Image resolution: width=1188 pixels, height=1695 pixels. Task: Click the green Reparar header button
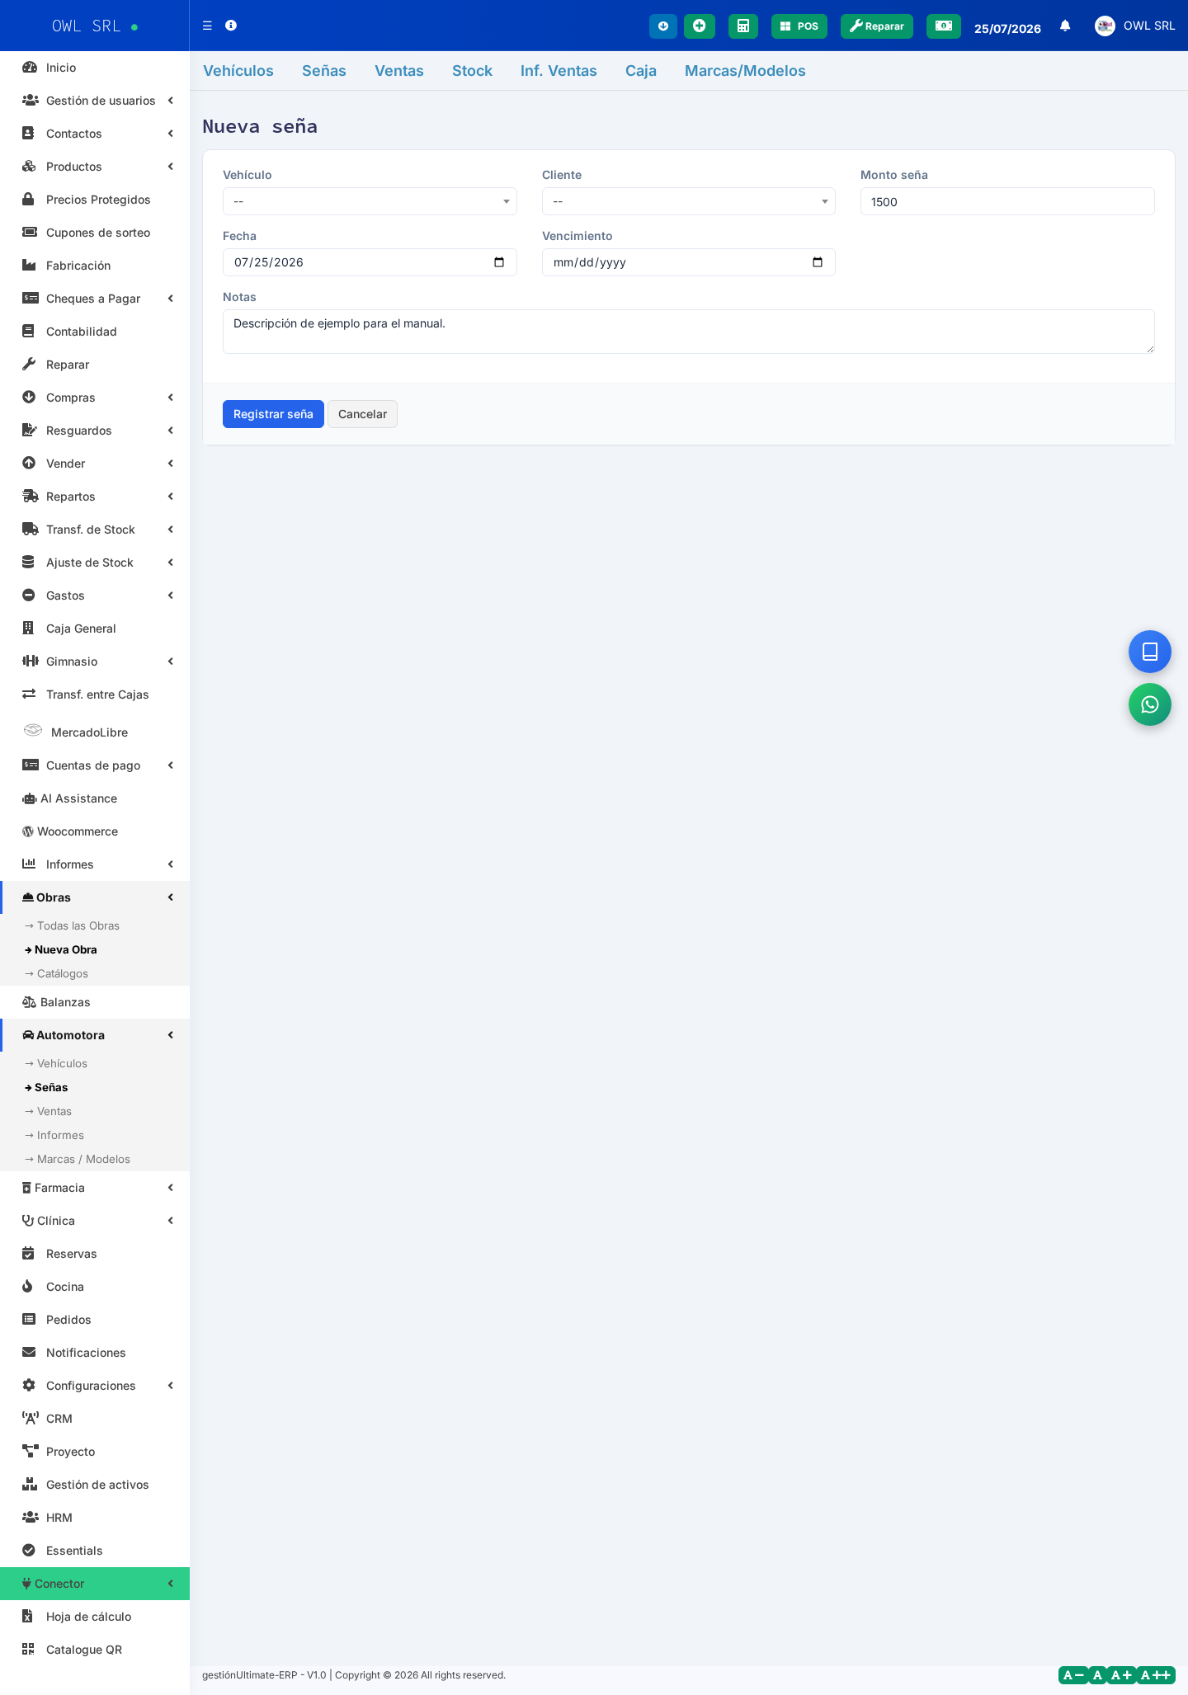point(877,26)
